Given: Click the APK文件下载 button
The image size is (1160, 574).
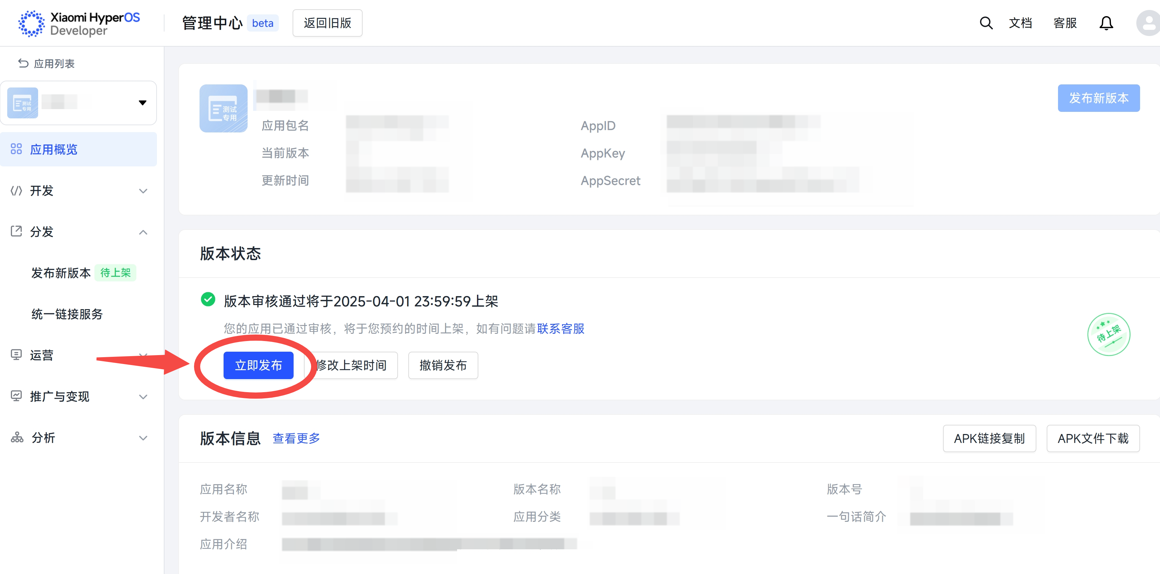Looking at the screenshot, I should [x=1092, y=438].
